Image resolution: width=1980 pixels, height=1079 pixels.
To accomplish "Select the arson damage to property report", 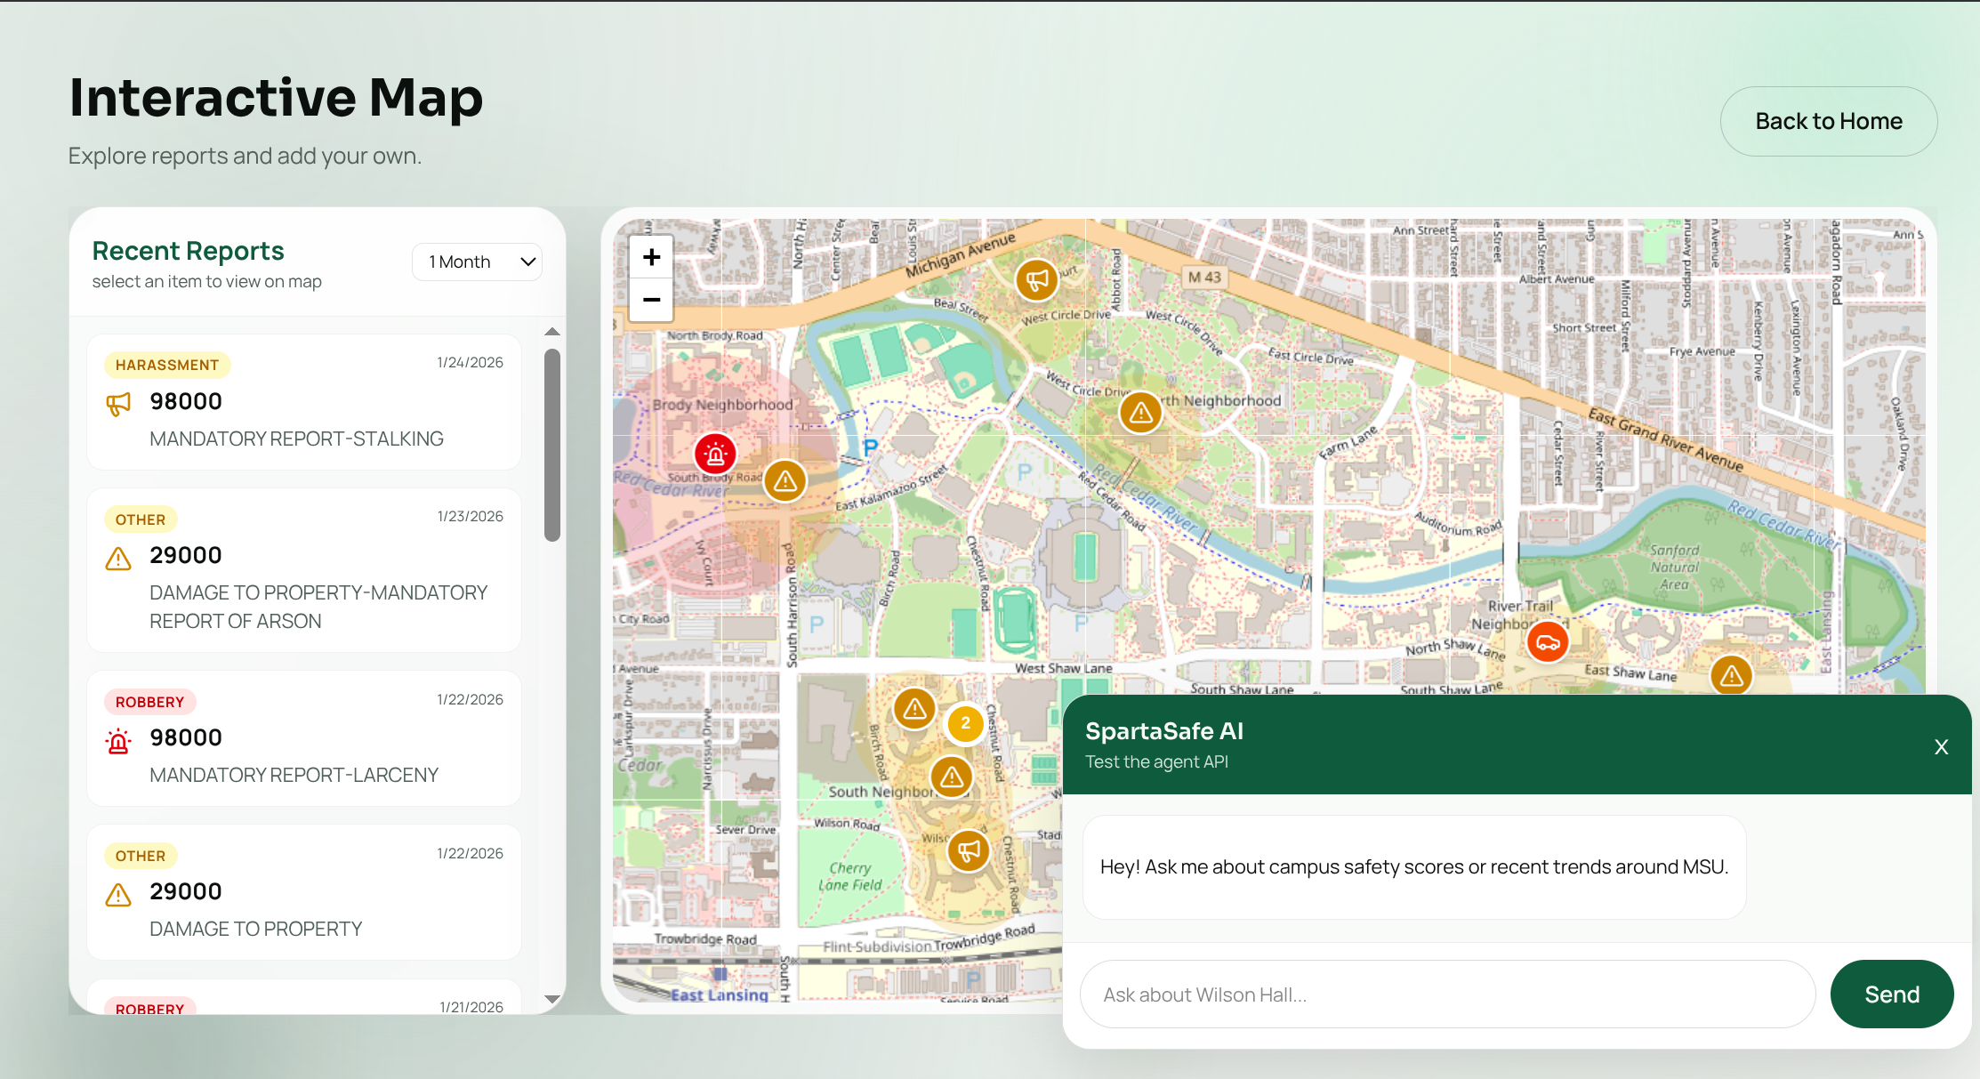I will 304,569.
